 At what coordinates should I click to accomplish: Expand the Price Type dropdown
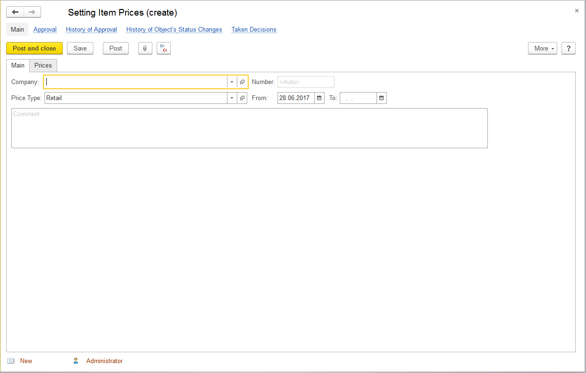[x=232, y=98]
